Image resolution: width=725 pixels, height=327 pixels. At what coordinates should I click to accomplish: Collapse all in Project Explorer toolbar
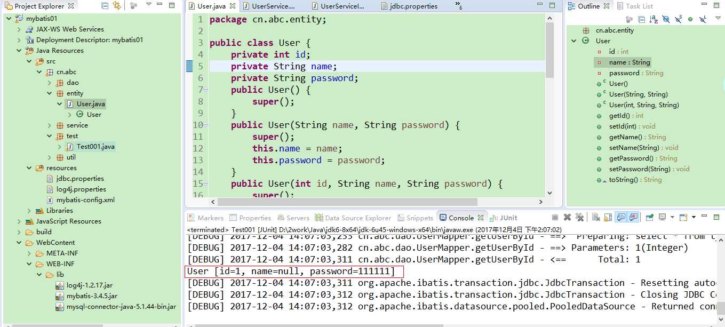point(105,6)
